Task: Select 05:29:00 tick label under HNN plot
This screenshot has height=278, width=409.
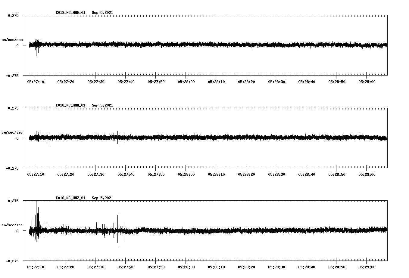Action: (367, 174)
